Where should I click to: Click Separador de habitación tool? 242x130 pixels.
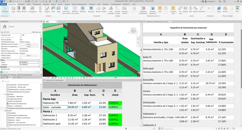point(143,10)
